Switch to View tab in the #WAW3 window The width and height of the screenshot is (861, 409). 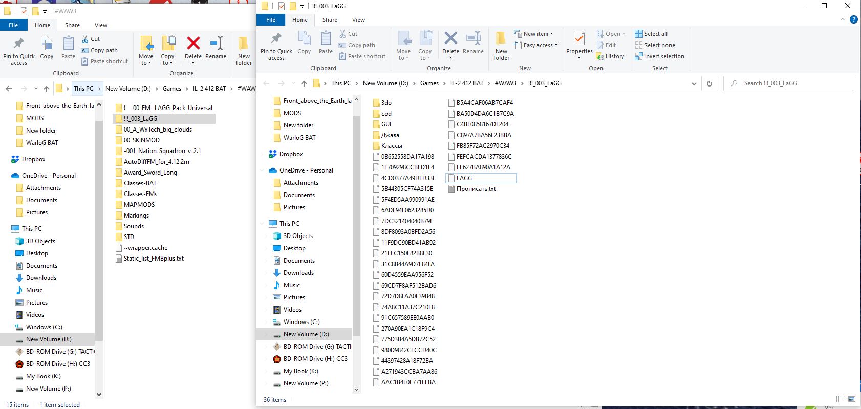point(101,25)
